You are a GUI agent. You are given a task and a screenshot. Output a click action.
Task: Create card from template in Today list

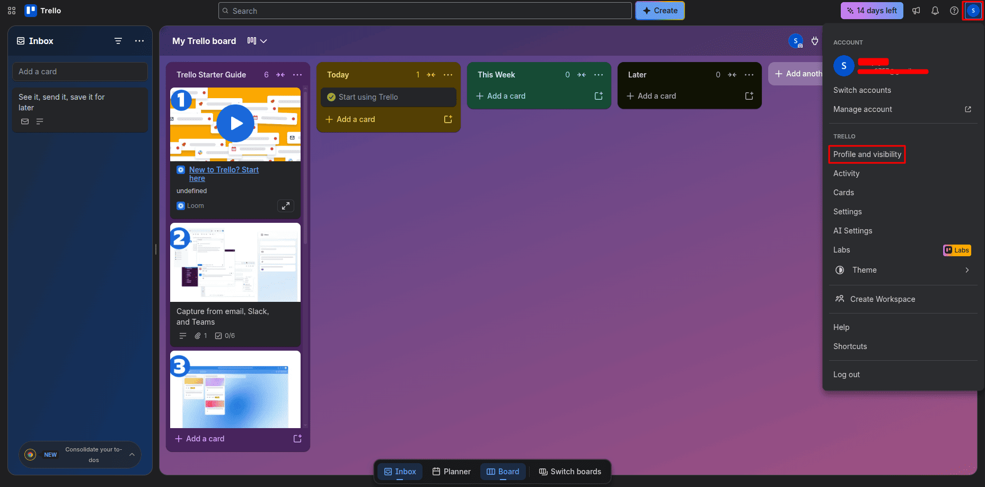click(x=448, y=119)
